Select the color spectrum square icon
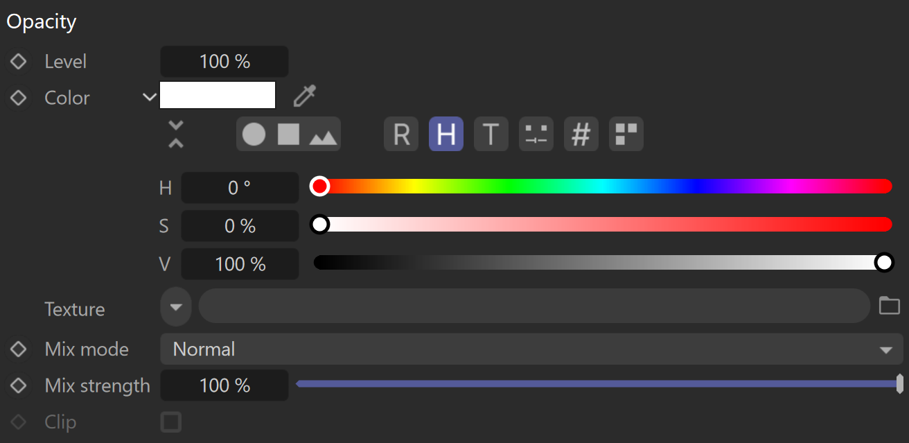The height and width of the screenshot is (443, 909). click(288, 134)
